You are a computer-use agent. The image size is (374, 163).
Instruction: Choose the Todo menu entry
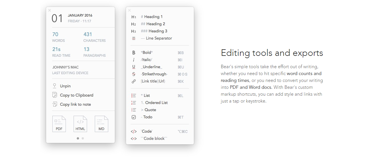pyautogui.click(x=147, y=117)
